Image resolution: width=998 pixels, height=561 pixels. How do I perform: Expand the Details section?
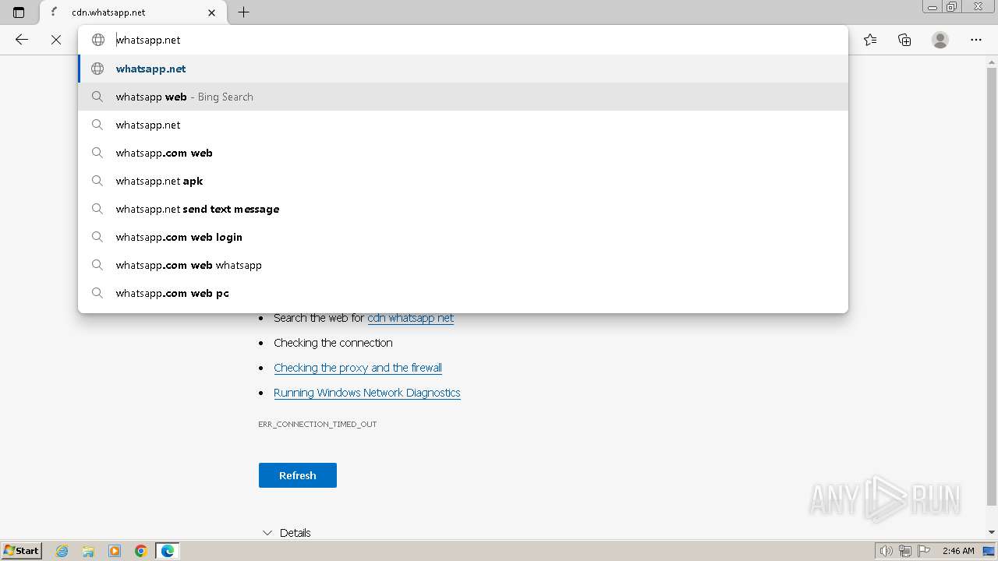(x=287, y=533)
